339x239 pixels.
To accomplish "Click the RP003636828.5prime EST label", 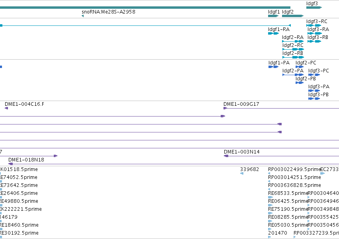I will coord(294,185).
